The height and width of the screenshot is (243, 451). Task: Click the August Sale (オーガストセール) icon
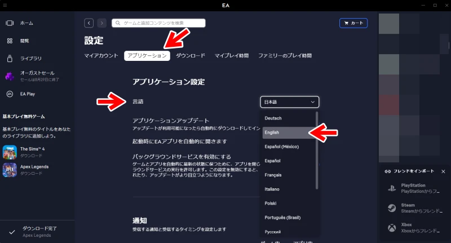10,76
